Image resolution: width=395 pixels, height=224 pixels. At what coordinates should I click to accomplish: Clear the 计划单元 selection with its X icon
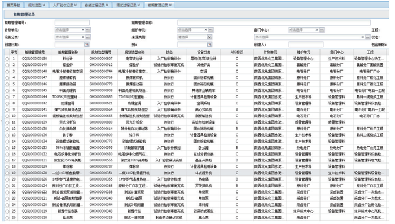(83, 30)
